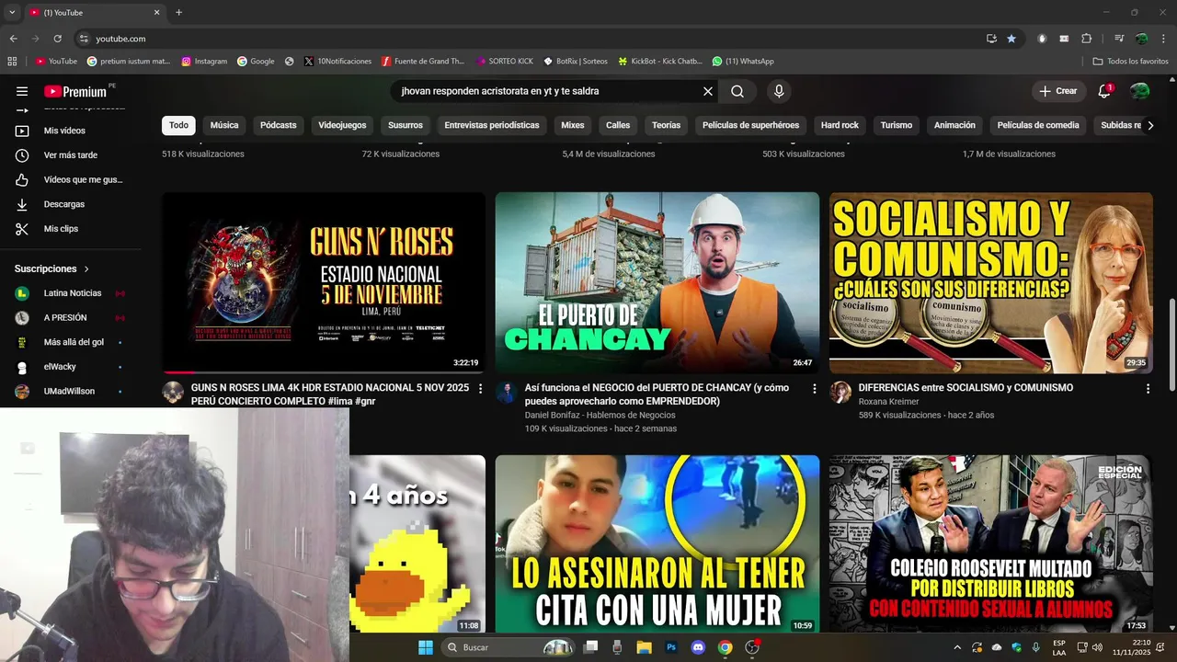
Task: Open Chrome extensions puzzle icon
Action: [1087, 39]
